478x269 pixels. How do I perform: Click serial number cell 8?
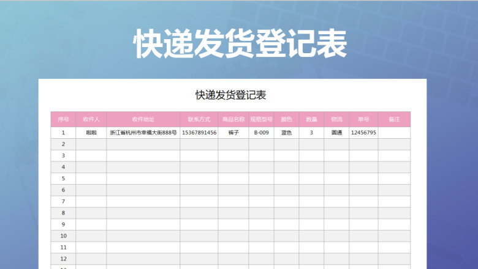tap(63, 213)
